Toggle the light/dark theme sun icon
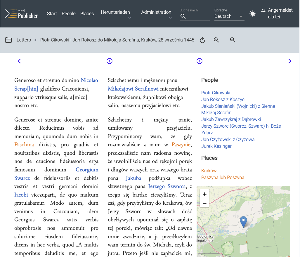Screen dimensions: 300x257 [253, 14]
